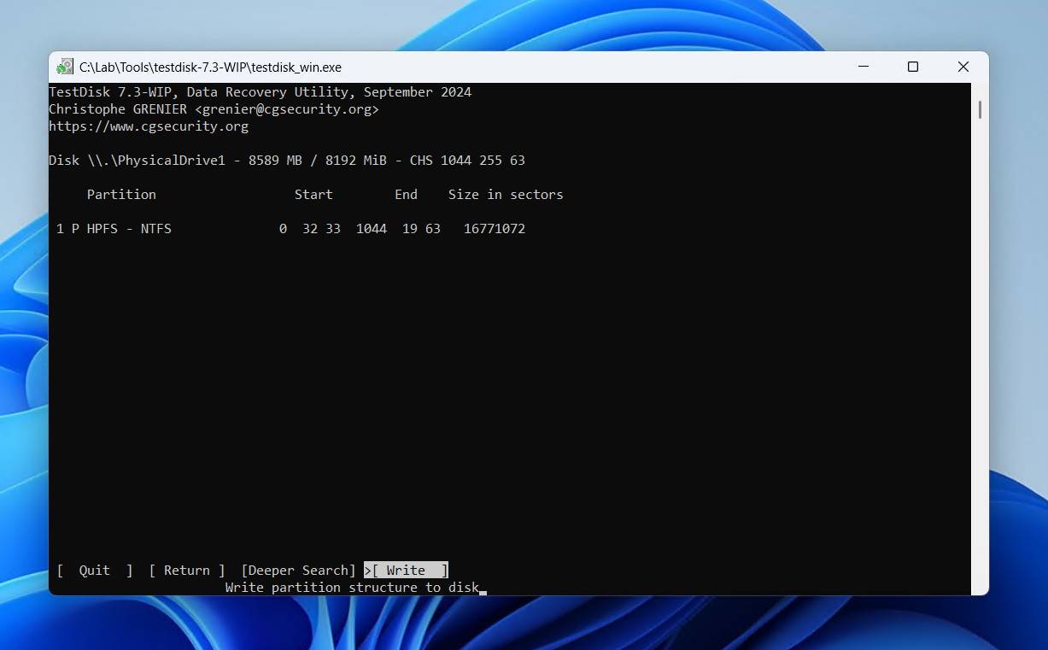Image resolution: width=1048 pixels, height=650 pixels.
Task: Activate the highlighted Write option
Action: (x=406, y=571)
